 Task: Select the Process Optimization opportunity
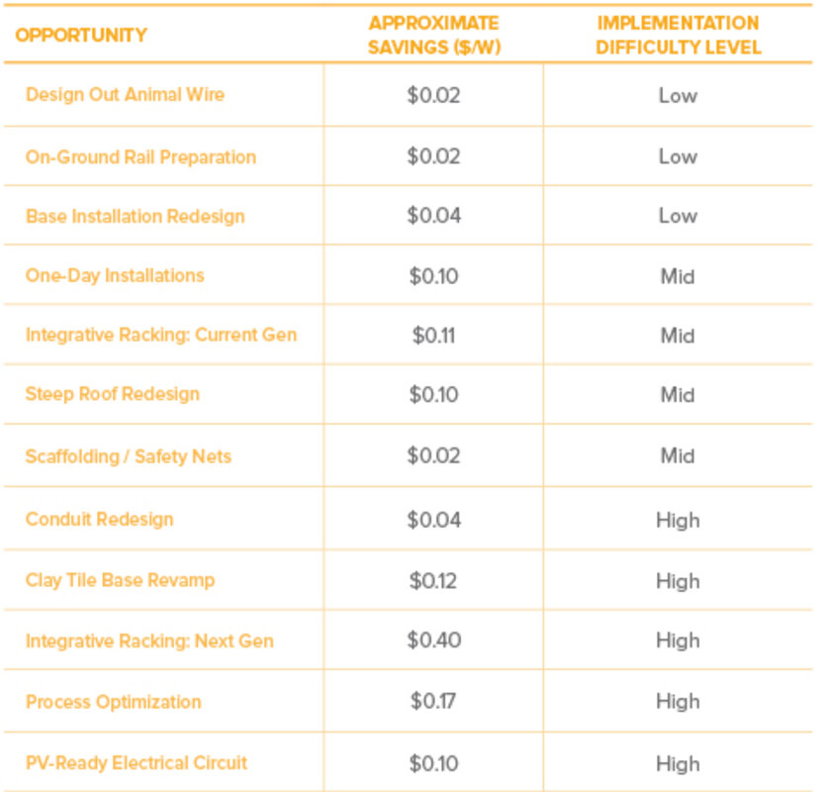114,702
